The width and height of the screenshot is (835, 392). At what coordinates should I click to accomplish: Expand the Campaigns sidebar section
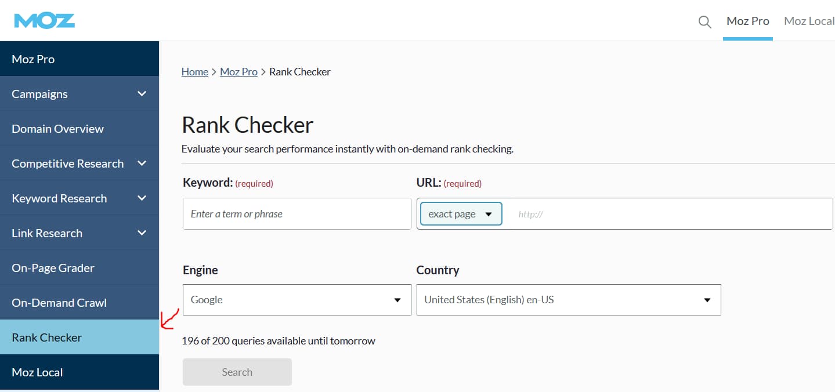(x=142, y=93)
